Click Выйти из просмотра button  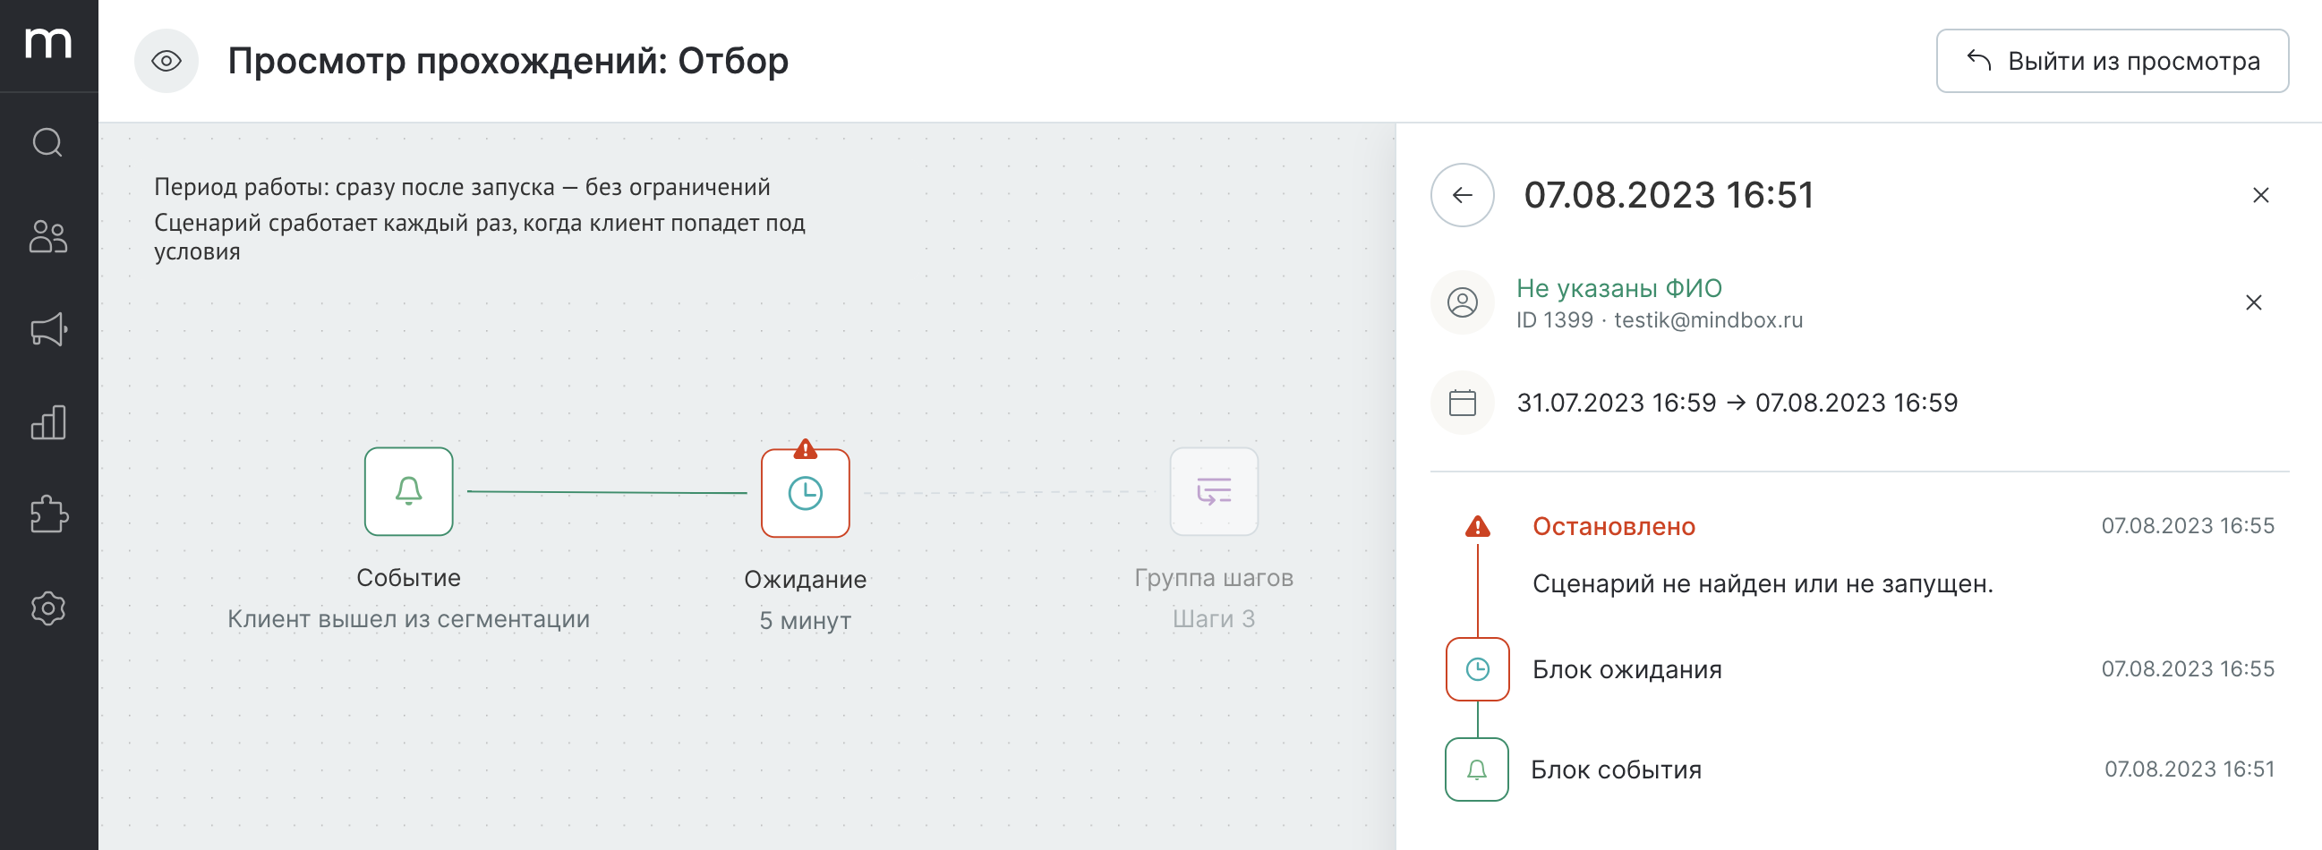click(x=2112, y=60)
